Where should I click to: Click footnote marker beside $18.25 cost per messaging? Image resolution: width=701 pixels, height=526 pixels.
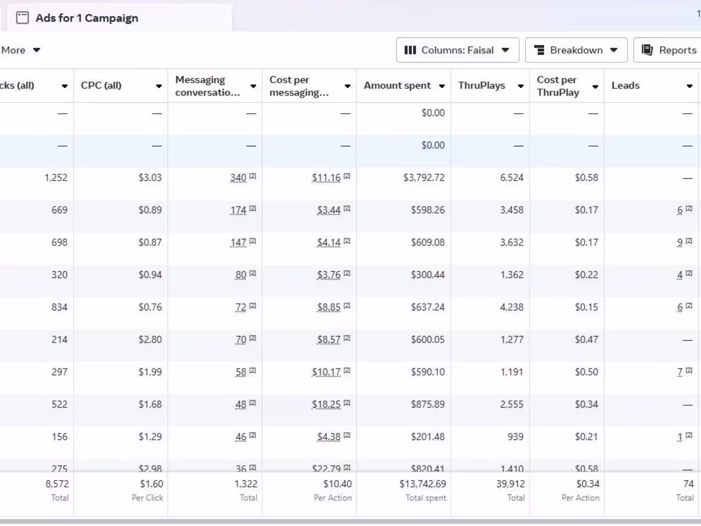click(347, 403)
